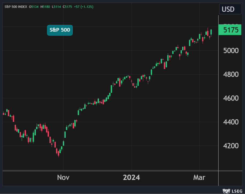Click the open value O5134 in header

34,7
